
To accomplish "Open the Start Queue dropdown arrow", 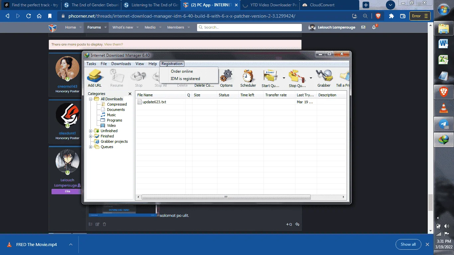I will pos(284,78).
